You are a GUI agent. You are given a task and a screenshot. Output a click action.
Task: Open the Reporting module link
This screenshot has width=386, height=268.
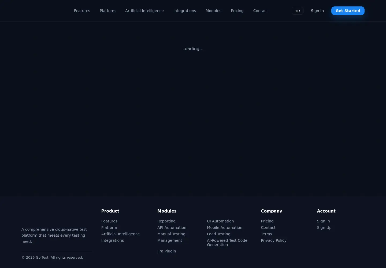(x=166, y=221)
